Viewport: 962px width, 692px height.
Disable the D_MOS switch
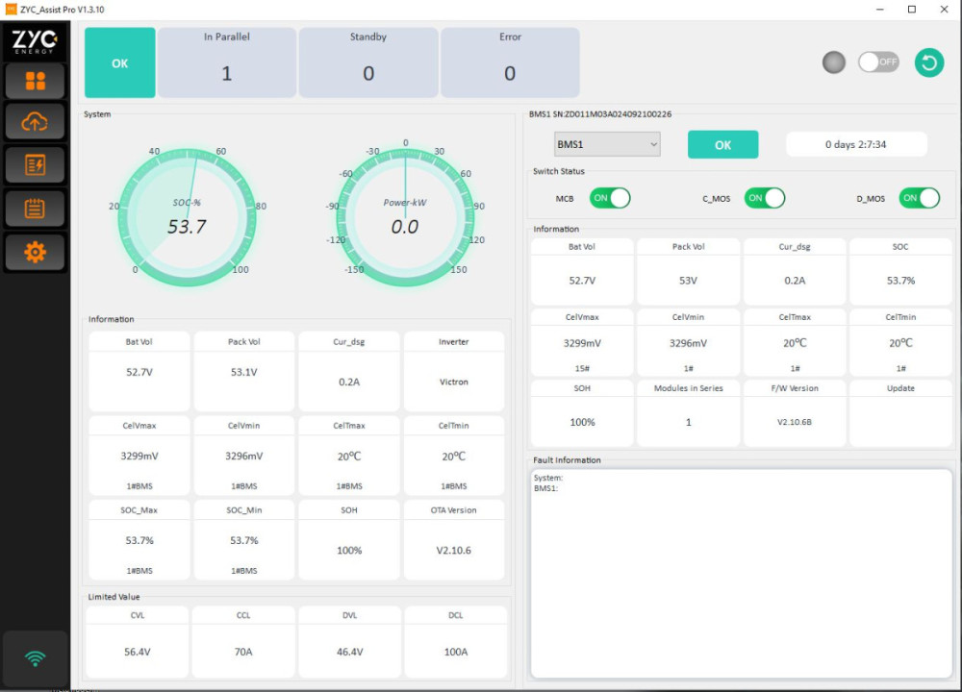tap(919, 198)
